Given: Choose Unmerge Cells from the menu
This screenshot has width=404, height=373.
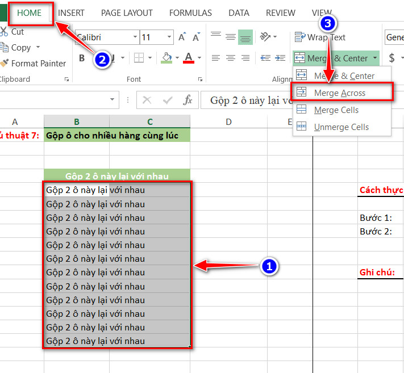Looking at the screenshot, I should pos(342,127).
